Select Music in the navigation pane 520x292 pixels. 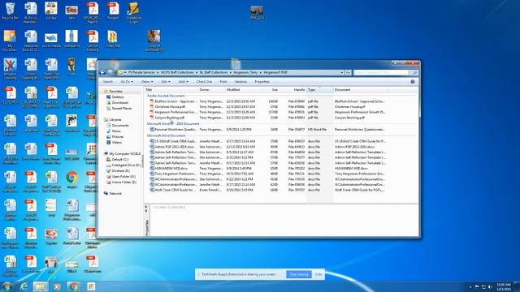coord(115,131)
